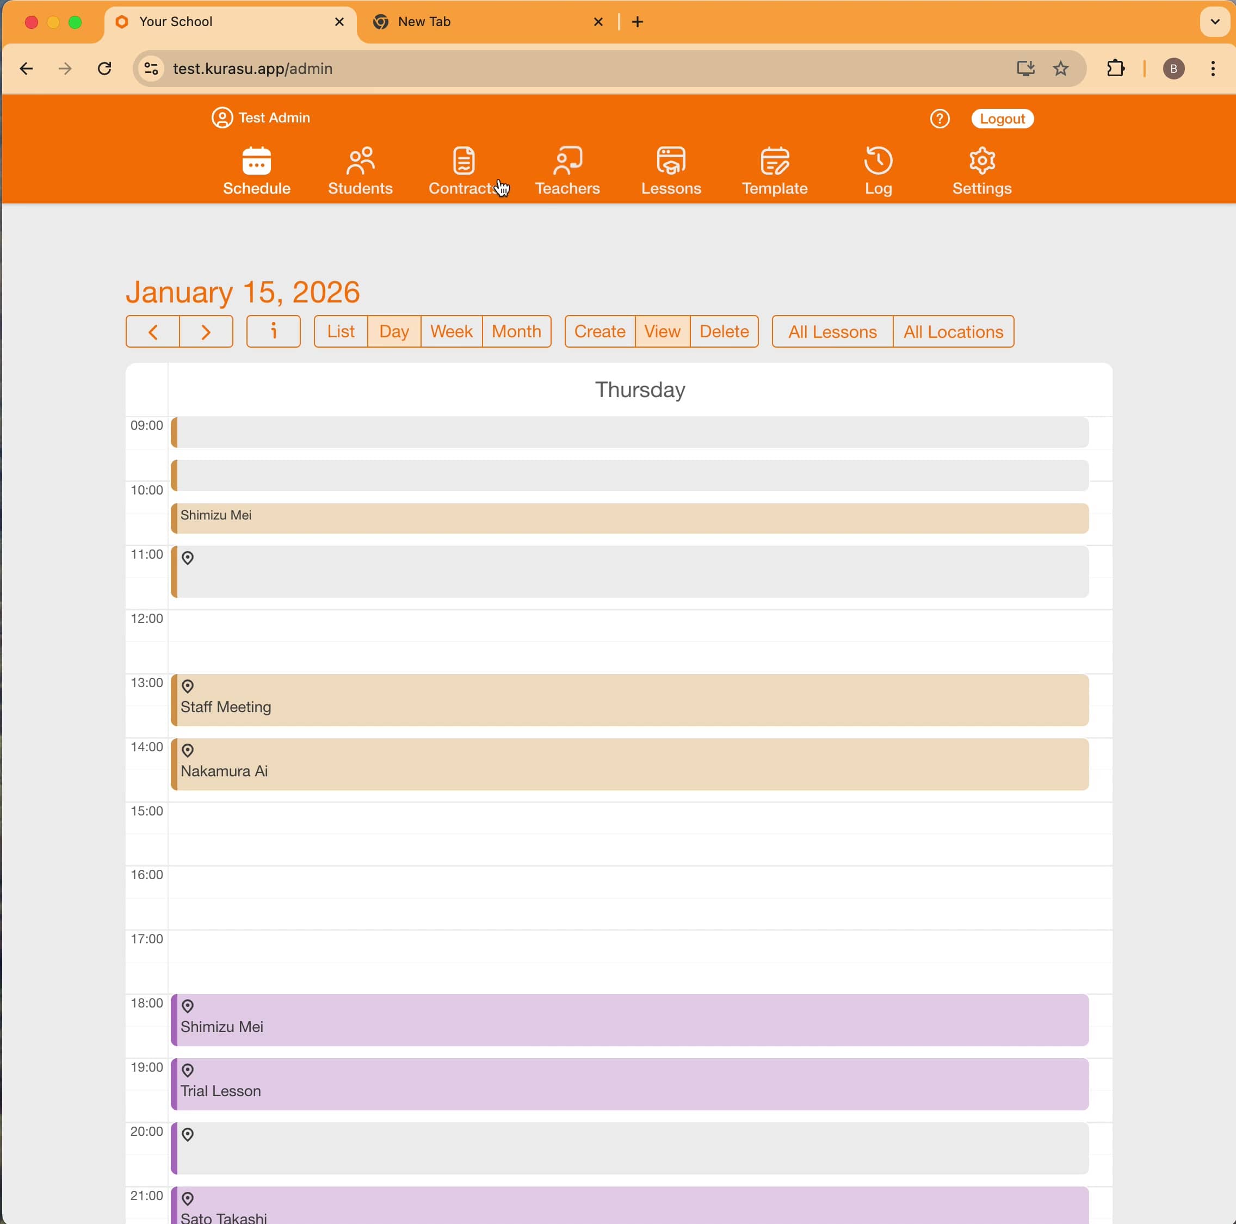Click the info "i" button

(x=273, y=331)
